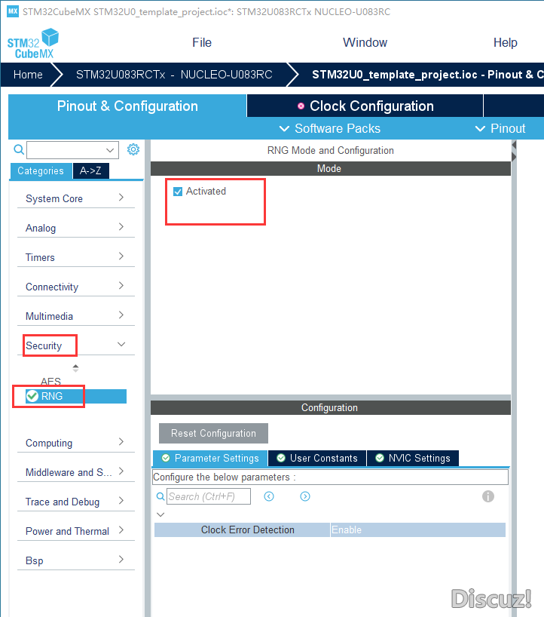Go to next search result arrow

(x=305, y=496)
